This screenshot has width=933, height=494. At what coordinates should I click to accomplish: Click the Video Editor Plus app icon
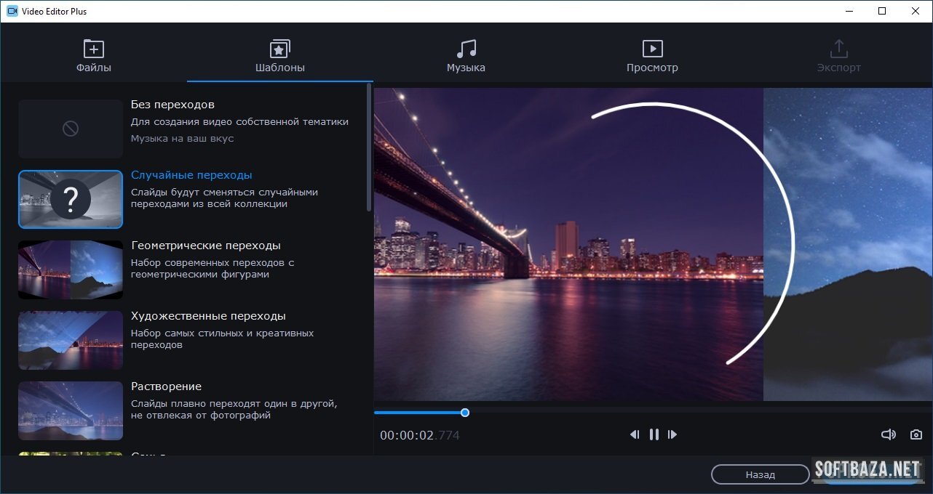point(12,12)
